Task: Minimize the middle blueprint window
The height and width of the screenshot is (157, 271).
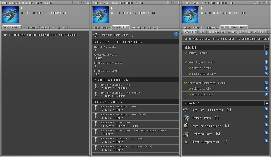Action: point(174,3)
